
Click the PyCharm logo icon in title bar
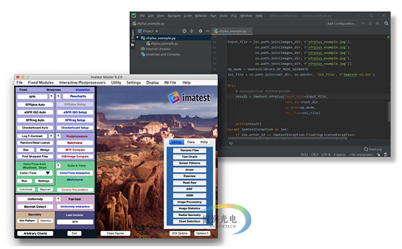pyautogui.click(x=134, y=15)
